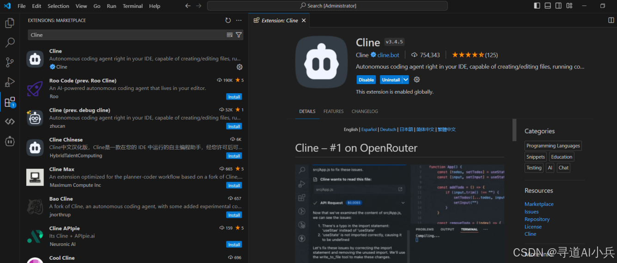Image resolution: width=617 pixels, height=263 pixels.
Task: Select the Snippets category tag
Action: pyautogui.click(x=536, y=157)
